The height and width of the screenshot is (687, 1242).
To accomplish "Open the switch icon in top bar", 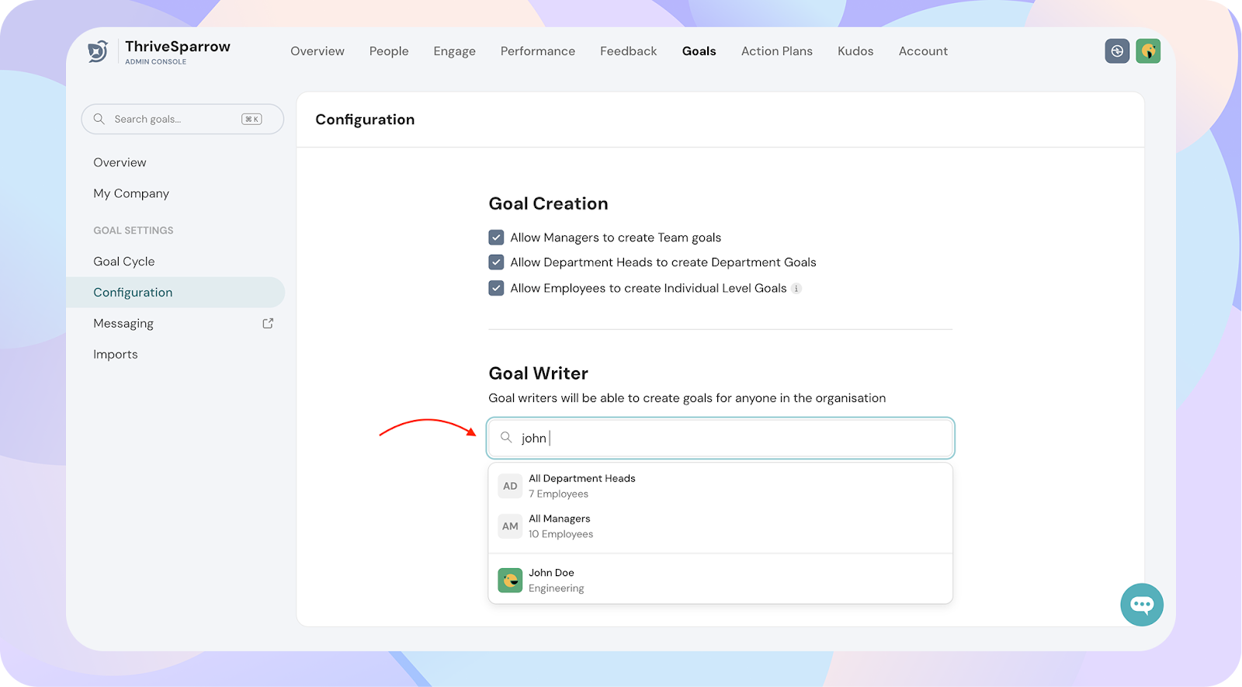I will click(1117, 51).
